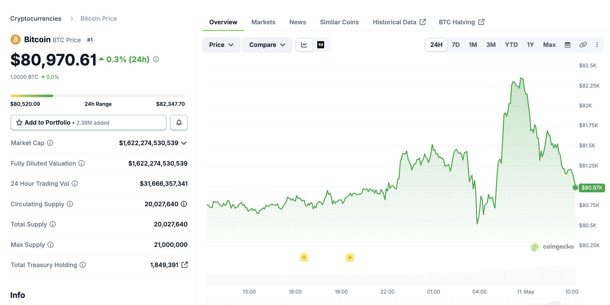Click the star icon in Add to Portfolio

coord(19,122)
